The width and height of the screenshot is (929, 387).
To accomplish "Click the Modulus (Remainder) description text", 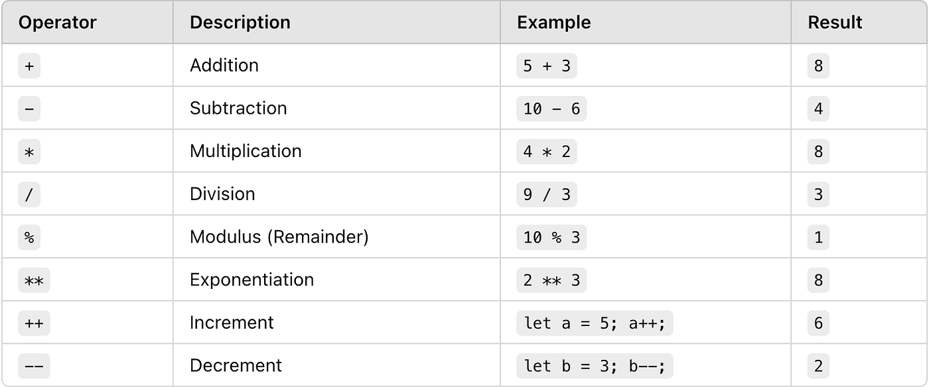I will 279,237.
